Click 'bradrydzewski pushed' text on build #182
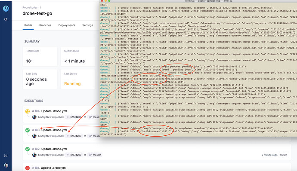Image resolution: width=297 pixels, height=171 pixels. [51, 155]
